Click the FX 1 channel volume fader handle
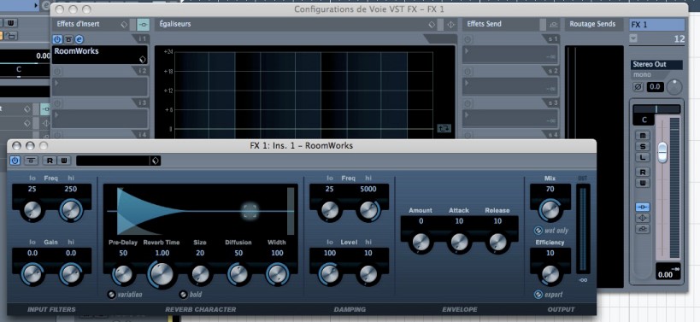Image resolution: width=700 pixels, height=322 pixels. [x=662, y=153]
